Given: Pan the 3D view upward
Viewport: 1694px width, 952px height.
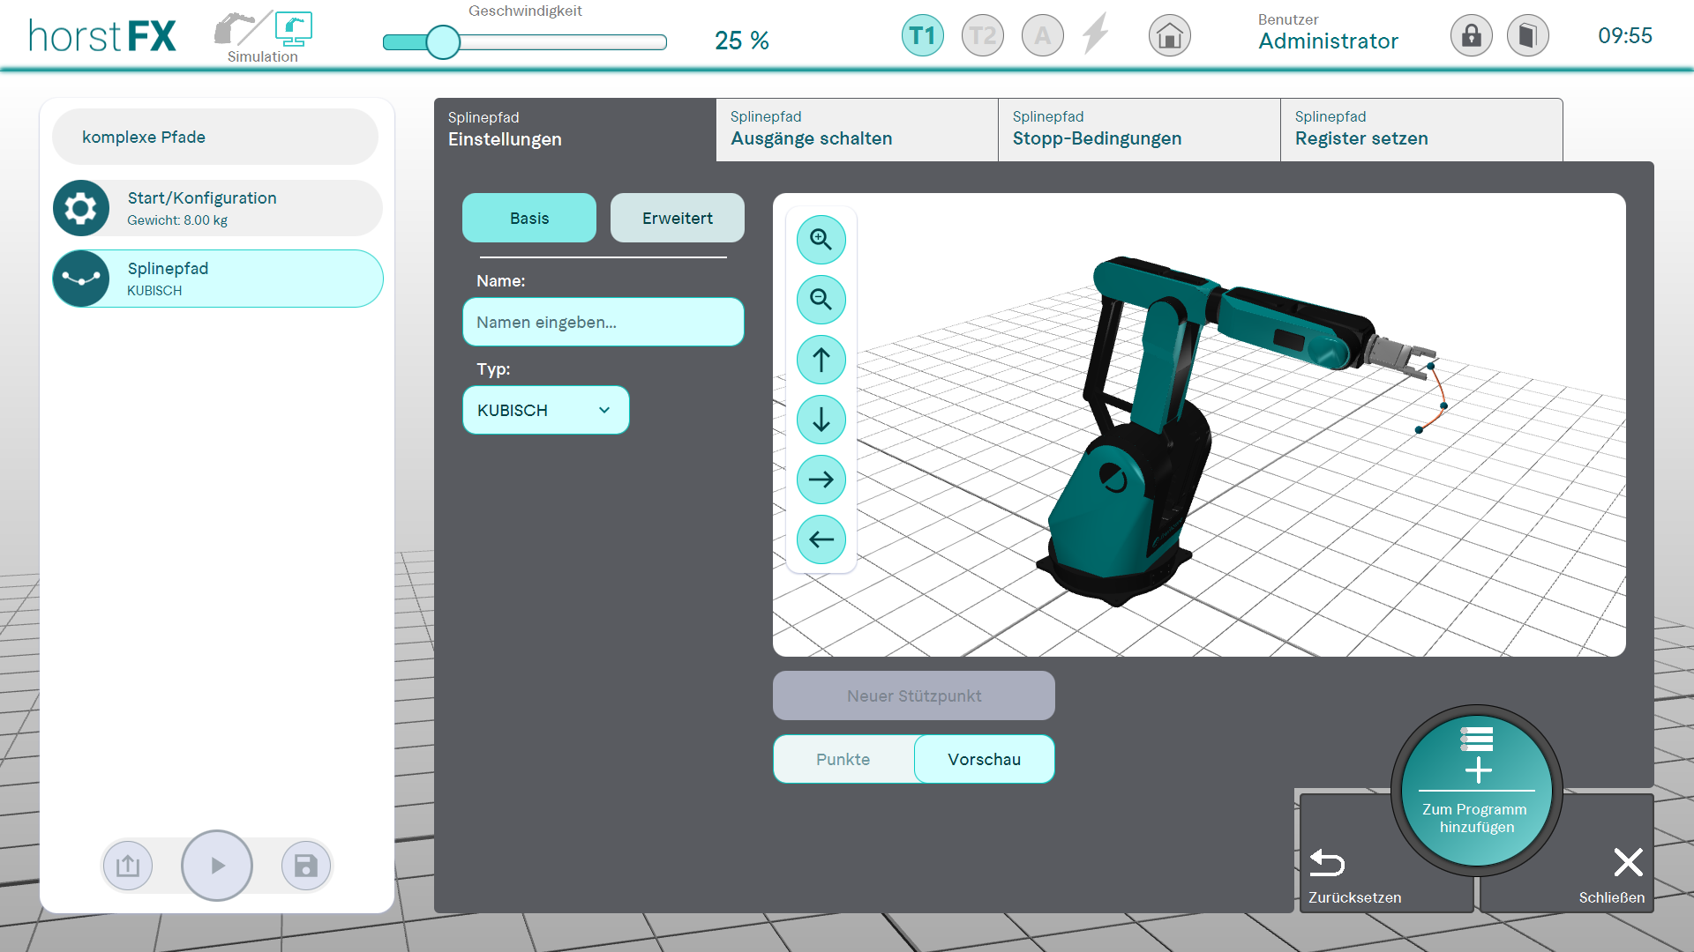Looking at the screenshot, I should point(821,360).
